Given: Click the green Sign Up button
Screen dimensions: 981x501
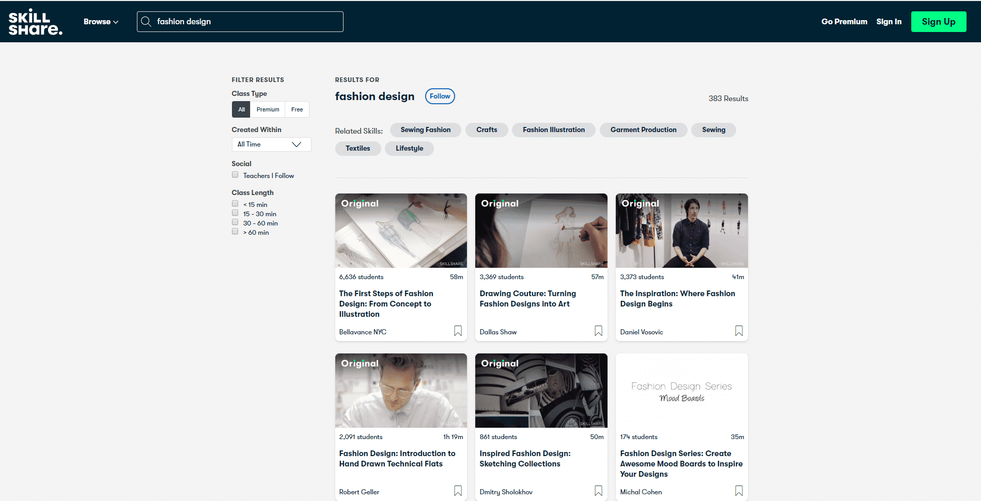Looking at the screenshot, I should (x=939, y=22).
